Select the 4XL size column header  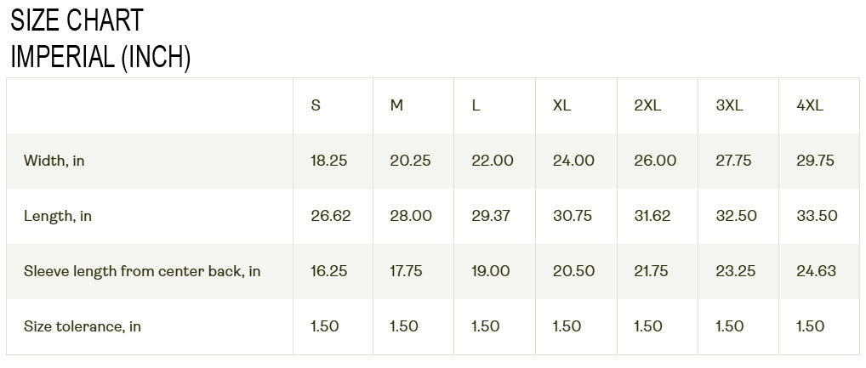[x=809, y=105]
